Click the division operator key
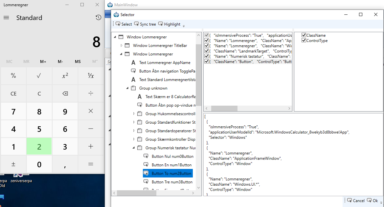 coord(91,93)
